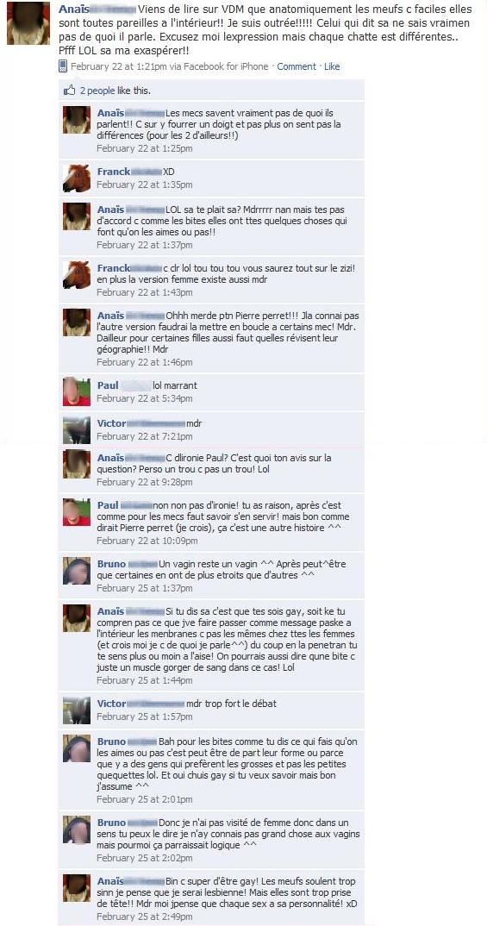Viewport: 487px width, 926px height.
Task: Click the Like link under the post
Action: click(332, 66)
